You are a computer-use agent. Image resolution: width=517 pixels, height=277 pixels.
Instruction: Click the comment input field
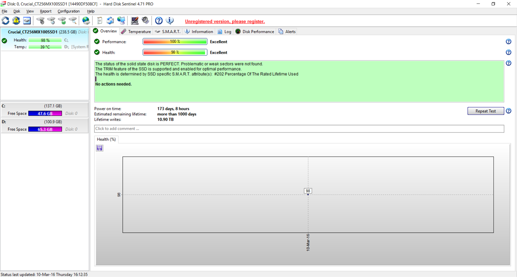tap(299, 129)
